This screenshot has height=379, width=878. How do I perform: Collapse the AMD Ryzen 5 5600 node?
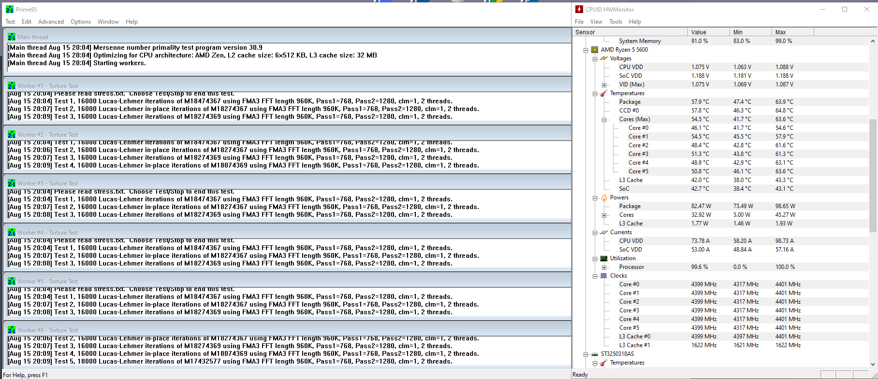(585, 50)
